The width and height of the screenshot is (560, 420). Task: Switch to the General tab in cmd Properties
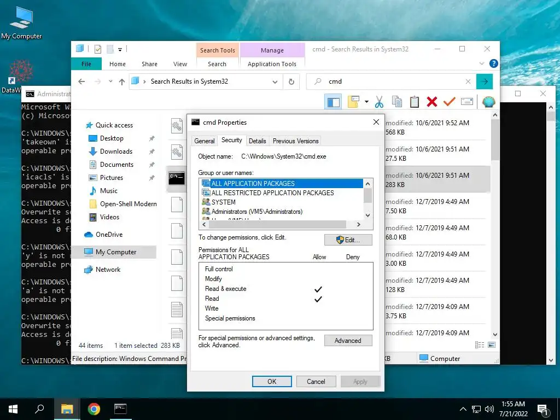point(205,141)
